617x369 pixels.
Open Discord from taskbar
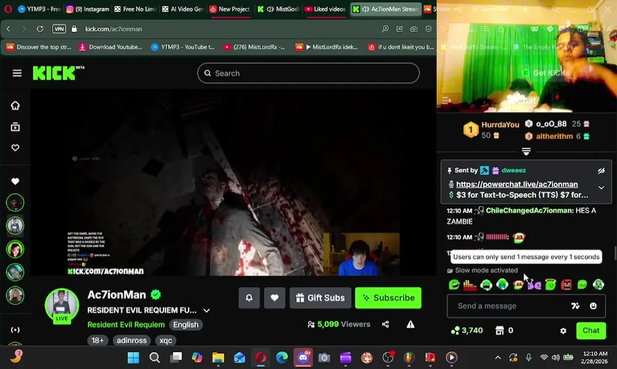click(303, 358)
